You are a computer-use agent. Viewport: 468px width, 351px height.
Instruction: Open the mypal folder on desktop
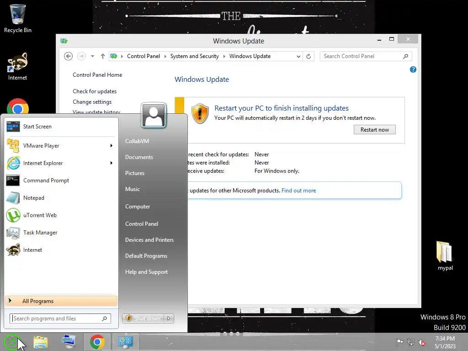coord(445,255)
